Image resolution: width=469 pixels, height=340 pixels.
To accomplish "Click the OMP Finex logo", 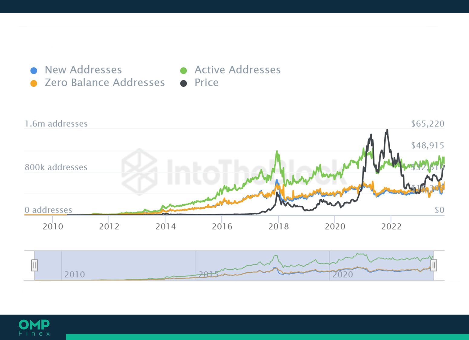I will coord(34,328).
